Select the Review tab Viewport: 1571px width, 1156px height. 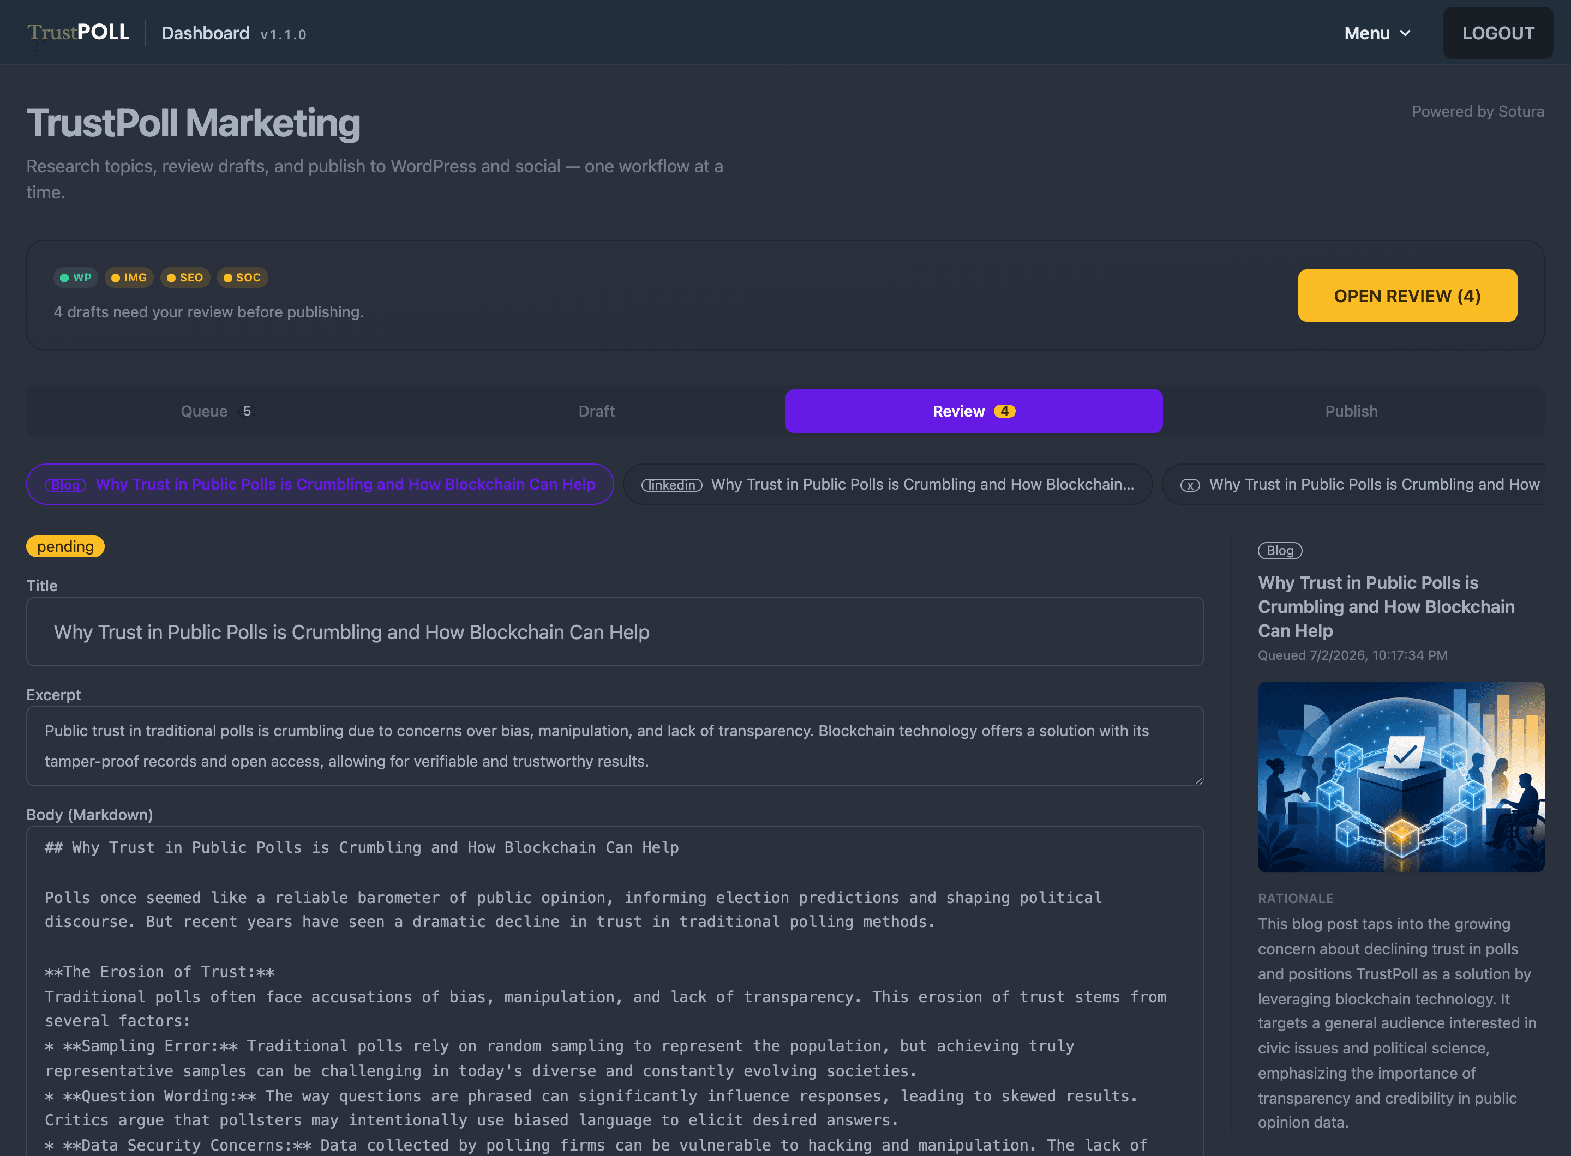974,412
